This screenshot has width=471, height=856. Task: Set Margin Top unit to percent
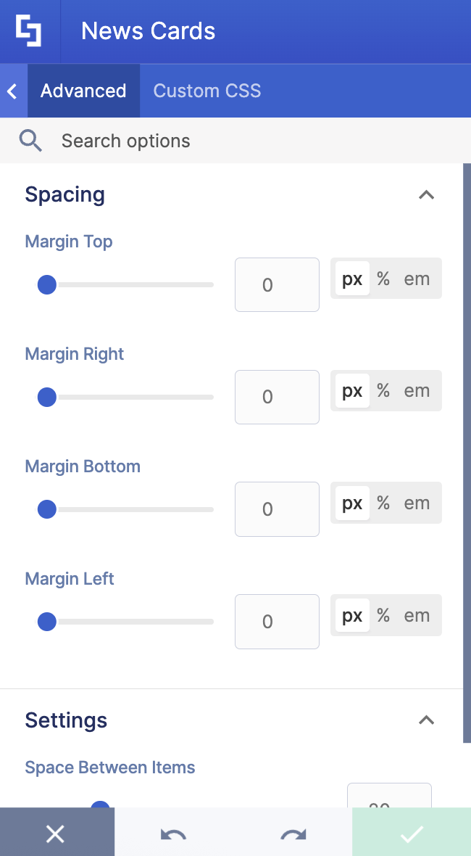click(x=383, y=279)
